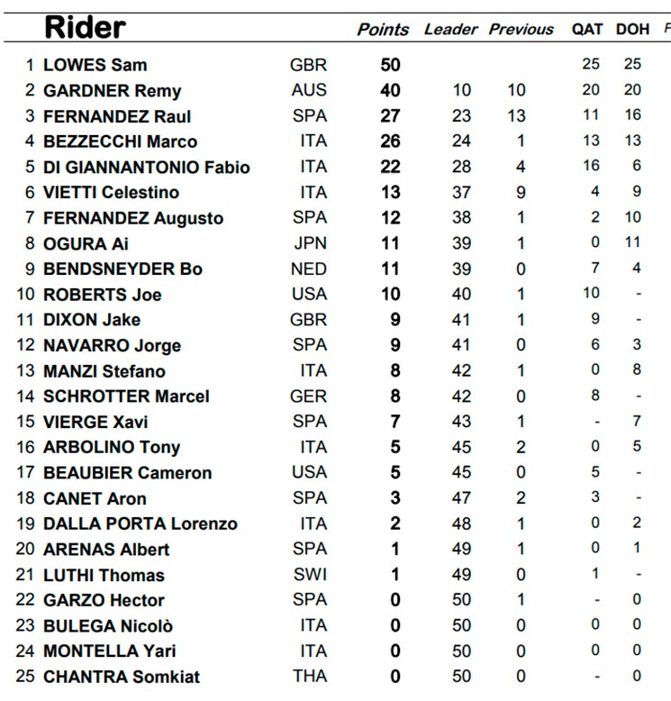
Task: Click the Leader column header
Action: pyautogui.click(x=450, y=30)
